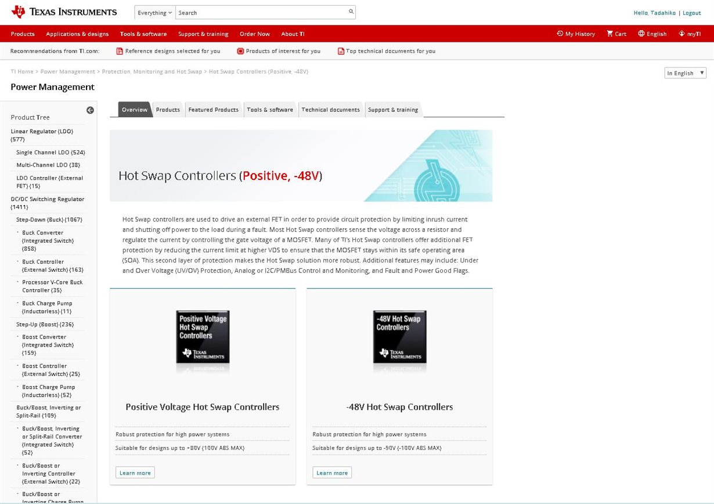Open Buck Converter (Integrated Switch) item
This screenshot has height=504, width=714.
(x=48, y=240)
